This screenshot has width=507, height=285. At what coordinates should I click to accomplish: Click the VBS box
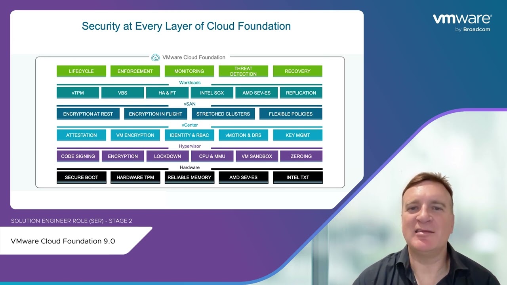tap(122, 93)
